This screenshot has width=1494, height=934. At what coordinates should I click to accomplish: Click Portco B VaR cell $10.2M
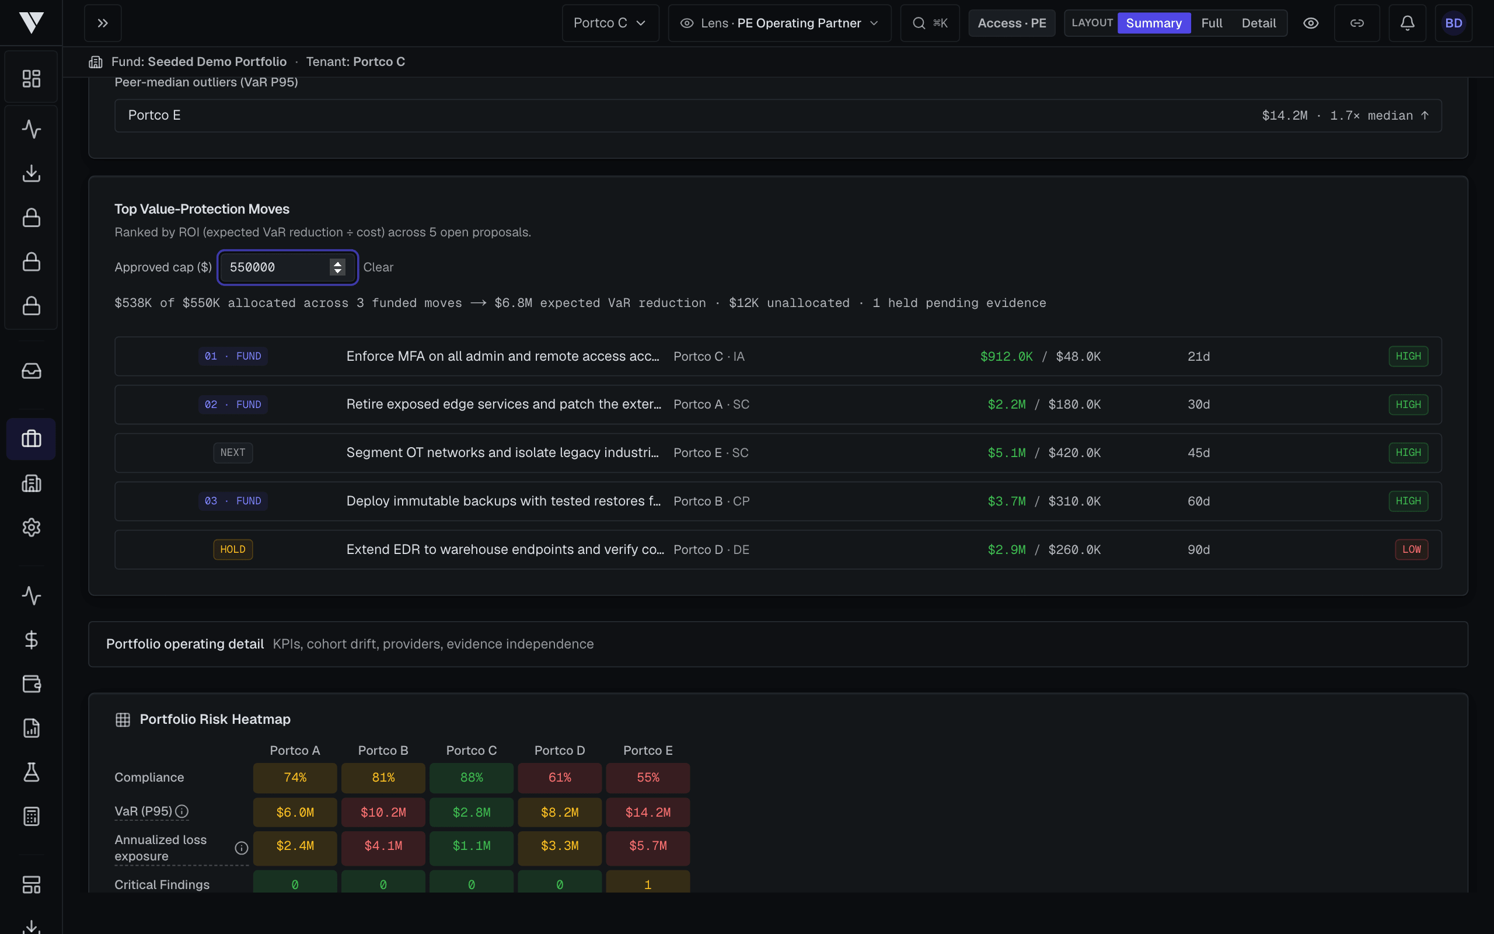[x=383, y=813]
